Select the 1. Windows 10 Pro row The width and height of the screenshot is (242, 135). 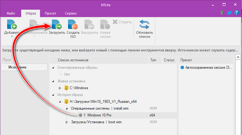point(126,115)
